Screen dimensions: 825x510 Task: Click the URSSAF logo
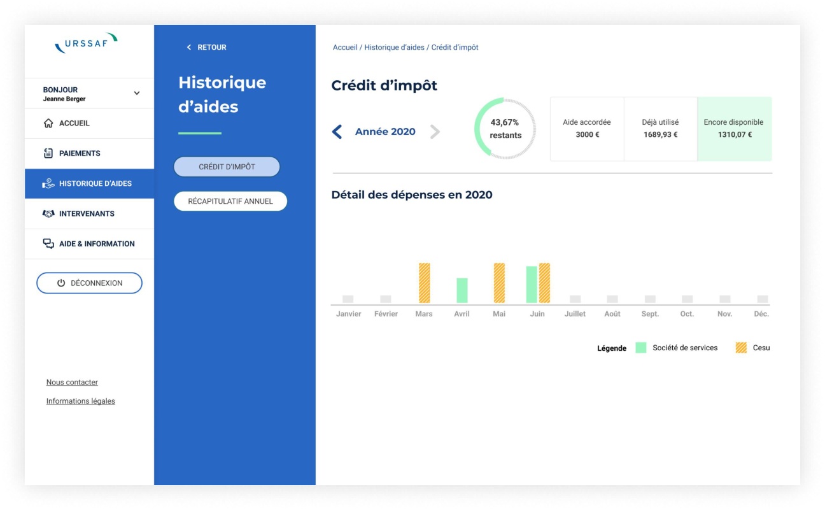[x=86, y=43]
